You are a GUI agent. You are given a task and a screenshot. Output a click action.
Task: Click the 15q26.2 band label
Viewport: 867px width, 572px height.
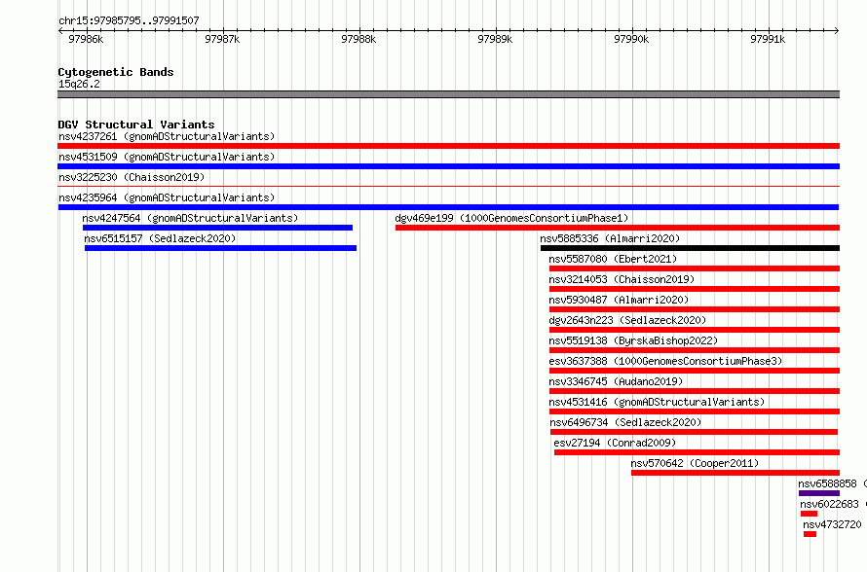79,84
